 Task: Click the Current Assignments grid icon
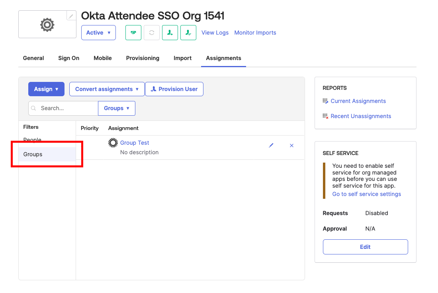click(325, 101)
